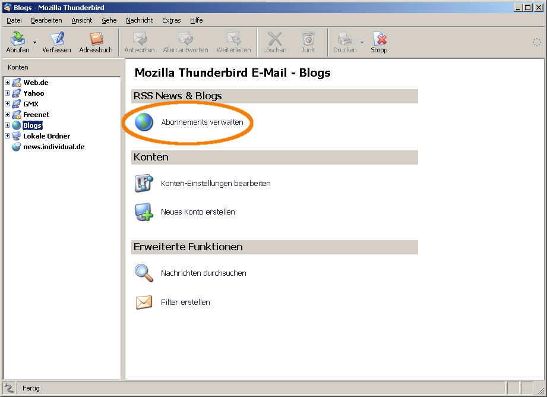
Task: Click the Filter envelope icon
Action: point(144,303)
